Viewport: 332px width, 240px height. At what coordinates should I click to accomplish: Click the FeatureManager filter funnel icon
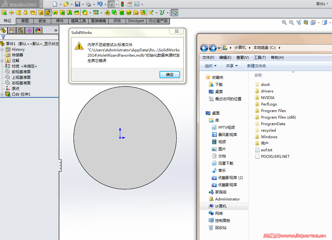(x=3, y=37)
